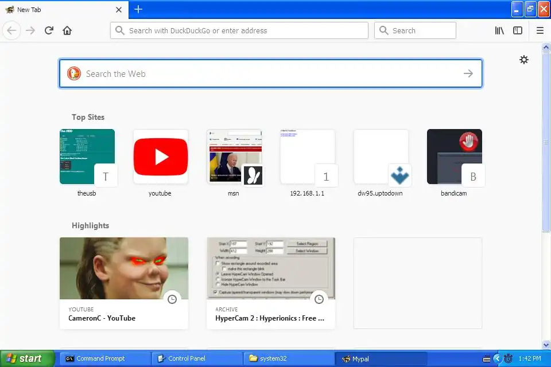Show sidebars icon in toolbar

tap(518, 30)
